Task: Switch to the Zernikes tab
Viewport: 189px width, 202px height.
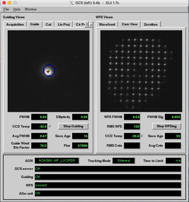Action: [x=151, y=25]
